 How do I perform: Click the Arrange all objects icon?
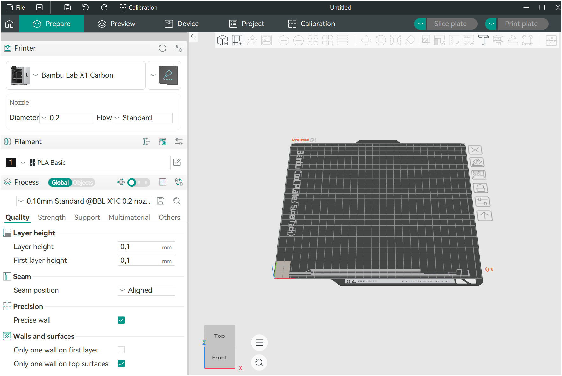click(266, 40)
